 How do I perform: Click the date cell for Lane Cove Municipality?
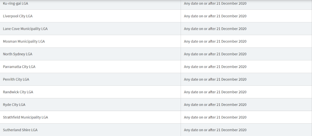point(246,29)
